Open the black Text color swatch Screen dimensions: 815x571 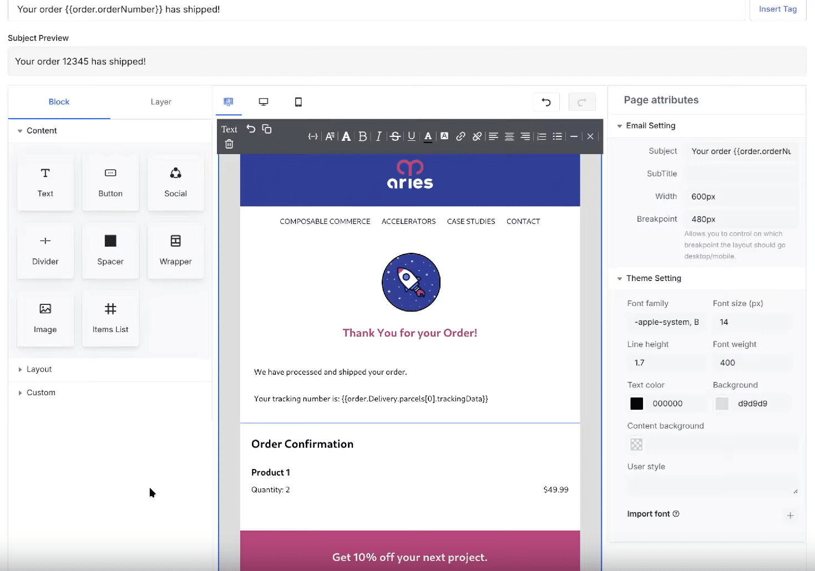[636, 404]
